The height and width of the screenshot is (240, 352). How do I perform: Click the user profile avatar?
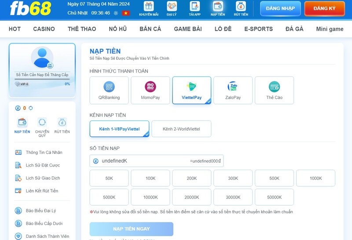click(42, 58)
